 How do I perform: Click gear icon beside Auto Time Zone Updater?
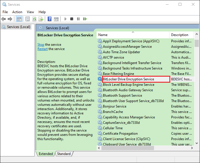(100, 52)
